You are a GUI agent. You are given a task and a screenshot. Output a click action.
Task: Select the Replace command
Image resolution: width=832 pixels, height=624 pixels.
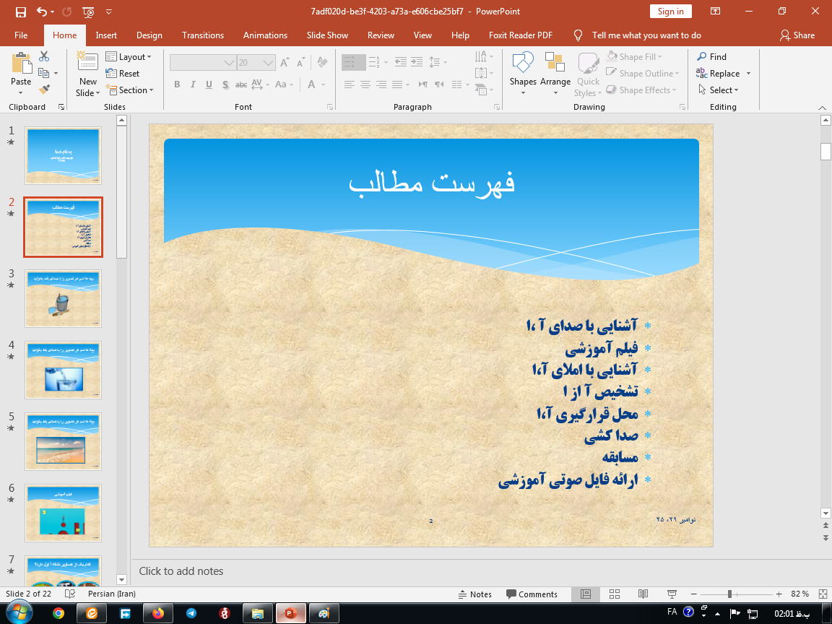click(x=722, y=73)
